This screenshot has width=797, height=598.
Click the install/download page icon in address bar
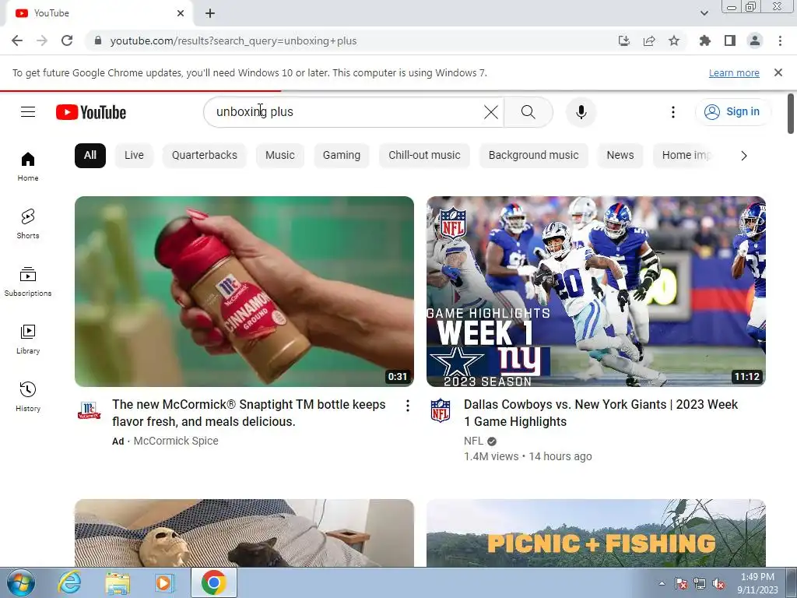point(624,40)
